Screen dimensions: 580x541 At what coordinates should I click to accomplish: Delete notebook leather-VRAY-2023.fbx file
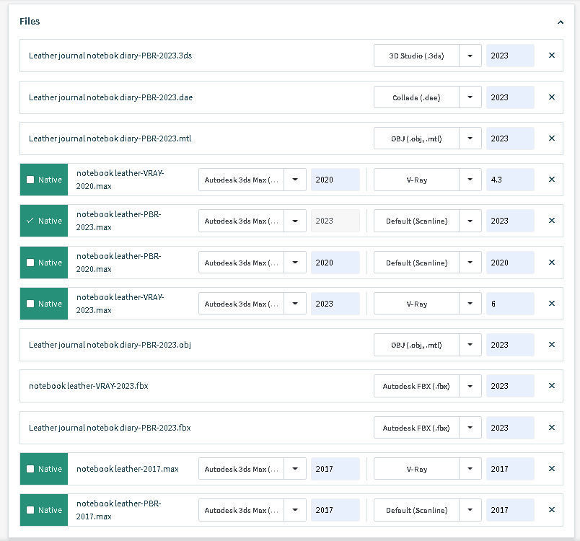[552, 386]
